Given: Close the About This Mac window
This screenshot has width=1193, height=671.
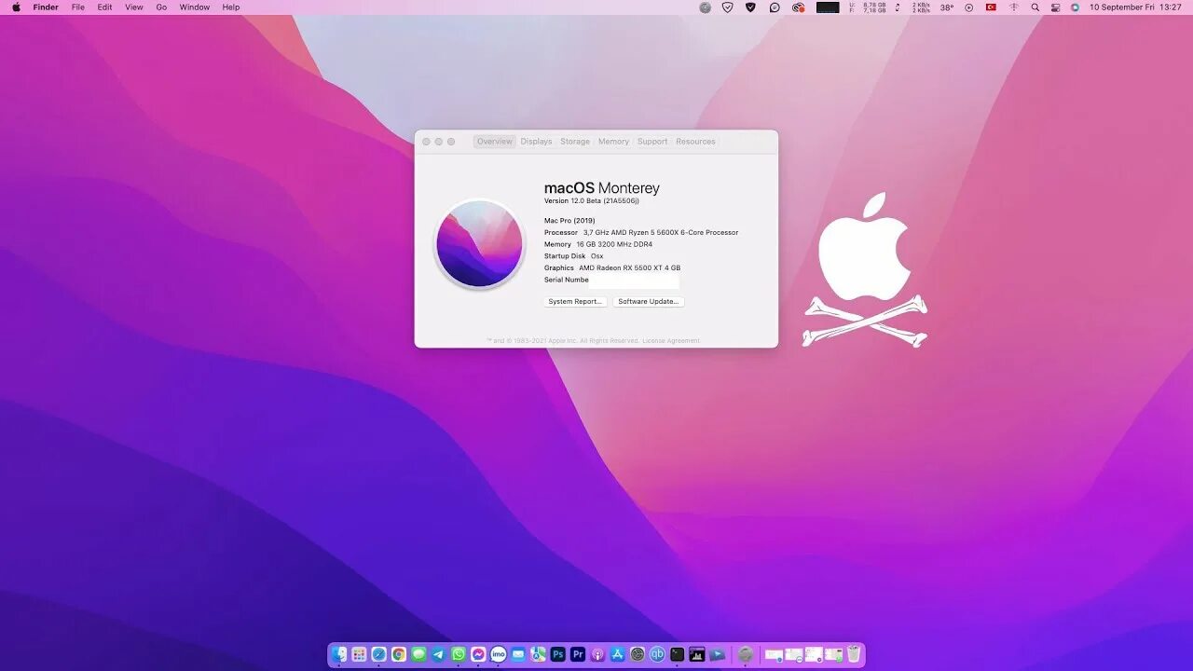Looking at the screenshot, I should [427, 142].
